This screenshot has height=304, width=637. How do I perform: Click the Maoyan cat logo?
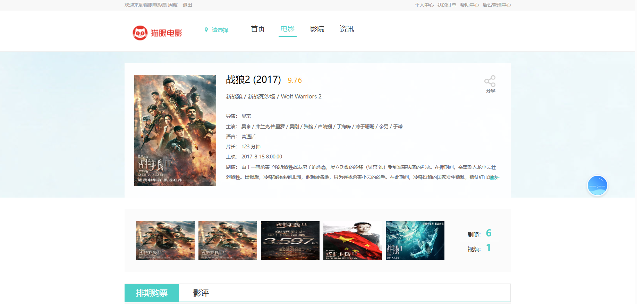[x=140, y=33]
